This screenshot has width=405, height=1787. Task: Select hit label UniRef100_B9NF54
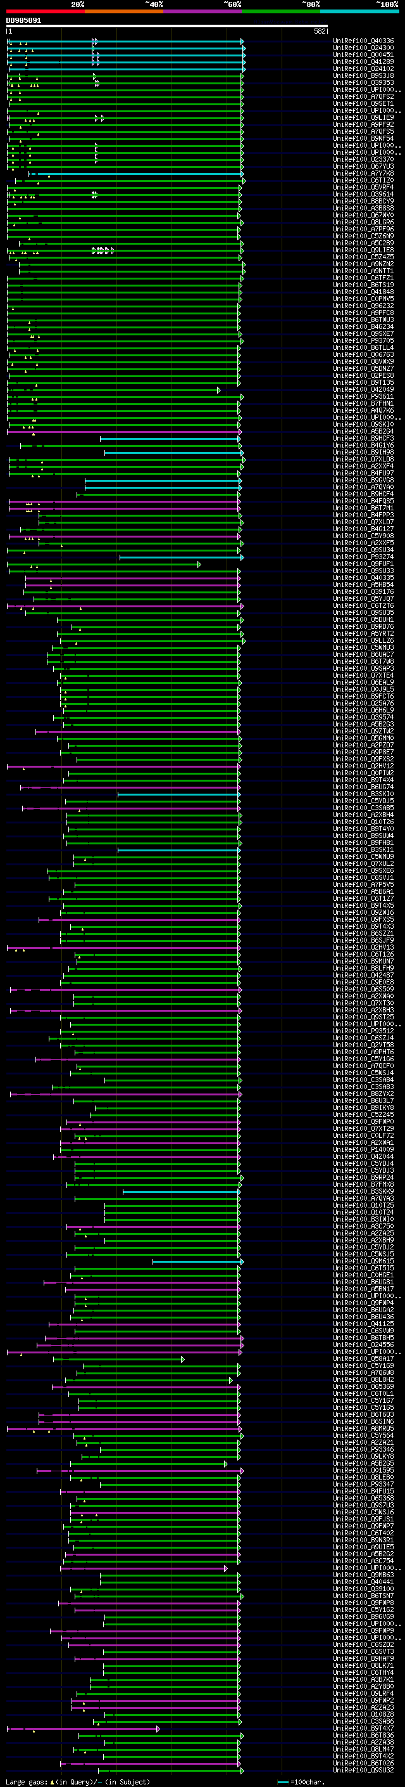(x=363, y=138)
